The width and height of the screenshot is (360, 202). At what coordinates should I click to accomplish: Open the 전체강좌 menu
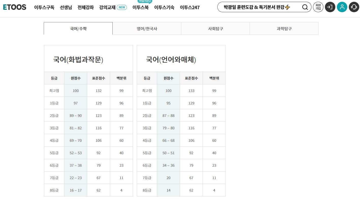click(86, 7)
